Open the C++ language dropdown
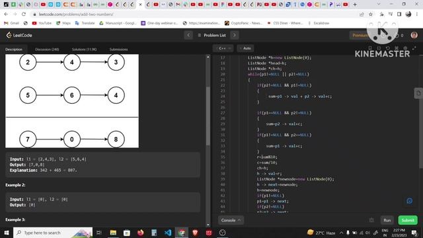Viewport: 423px width, 238px height. click(x=223, y=48)
